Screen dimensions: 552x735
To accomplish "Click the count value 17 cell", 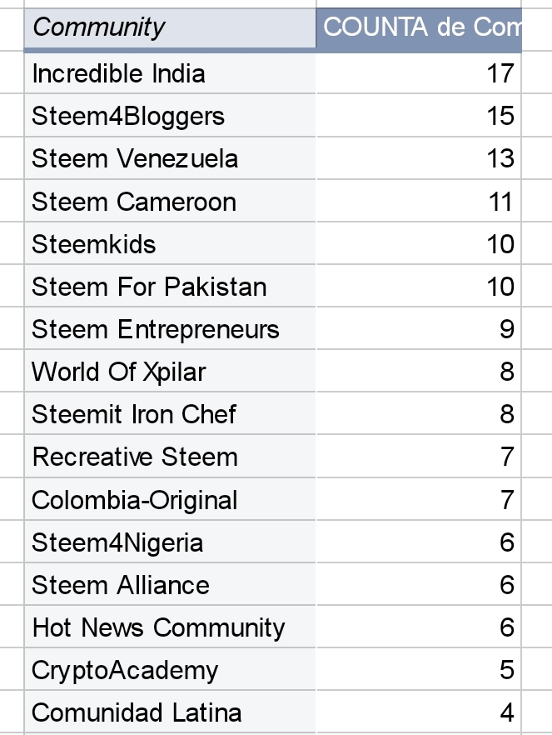I will [x=419, y=73].
